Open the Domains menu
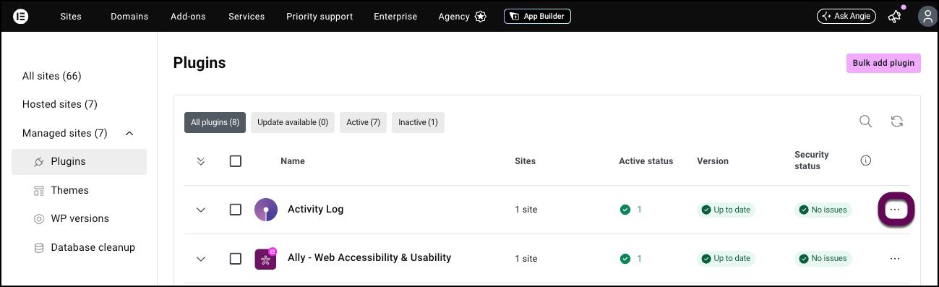This screenshot has height=287, width=939. 129,17
